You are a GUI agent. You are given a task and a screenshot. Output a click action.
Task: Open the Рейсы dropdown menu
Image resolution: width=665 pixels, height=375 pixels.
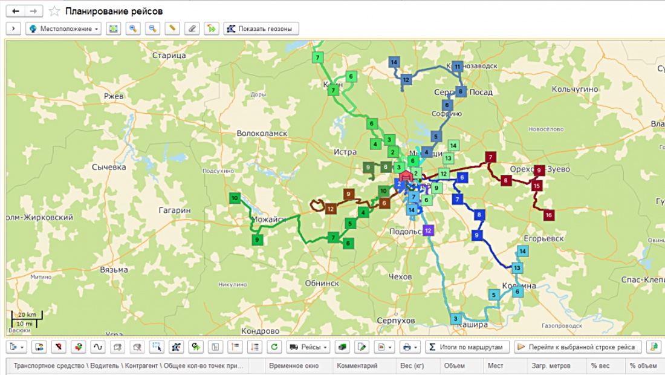(308, 347)
